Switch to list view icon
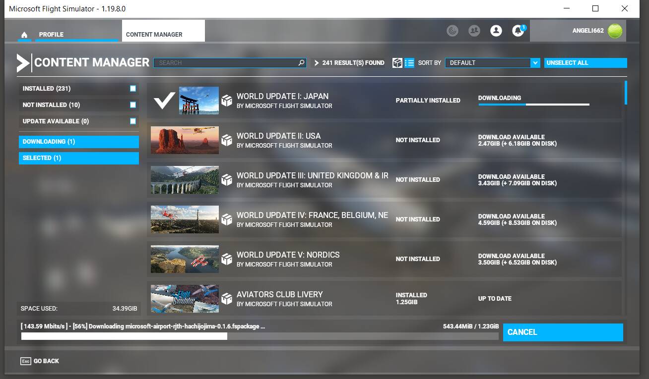This screenshot has height=379, width=649. tap(409, 63)
